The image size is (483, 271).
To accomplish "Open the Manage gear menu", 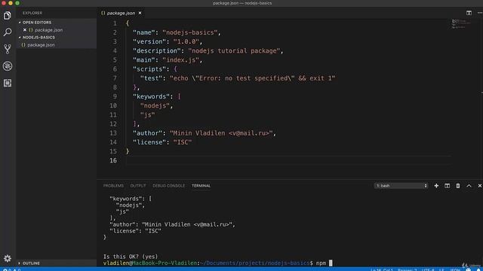I will [x=8, y=258].
